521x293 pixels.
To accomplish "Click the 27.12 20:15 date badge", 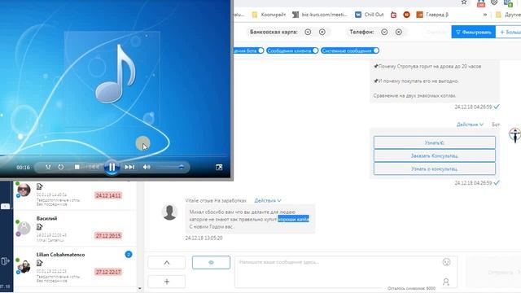I will coord(108,235).
